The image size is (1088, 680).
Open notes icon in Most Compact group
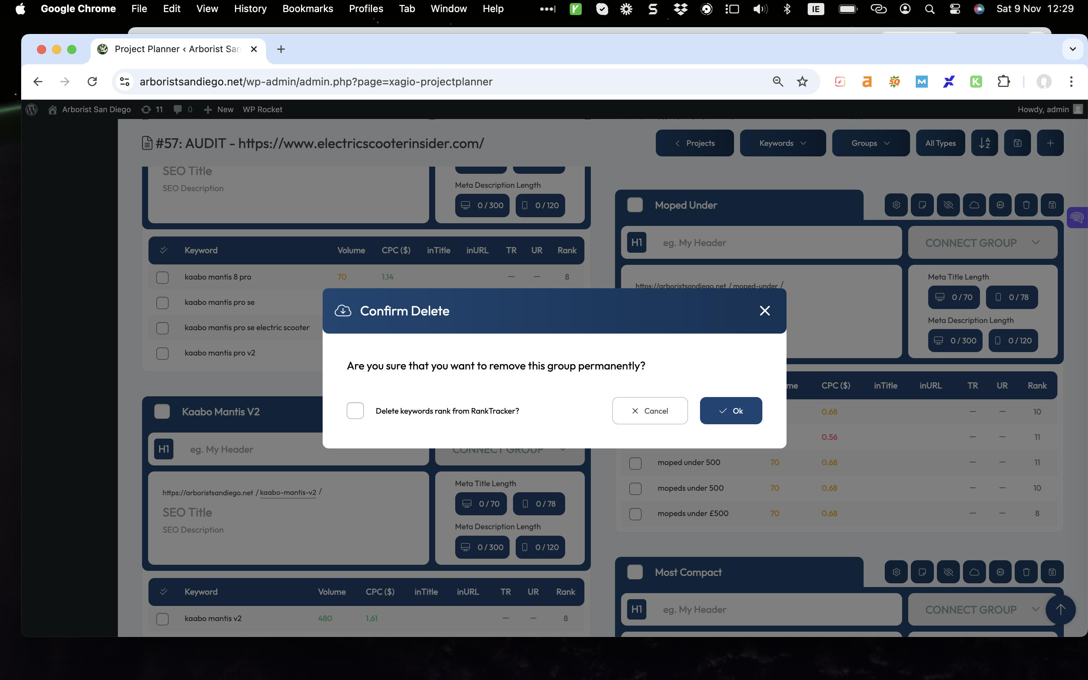coord(922,572)
